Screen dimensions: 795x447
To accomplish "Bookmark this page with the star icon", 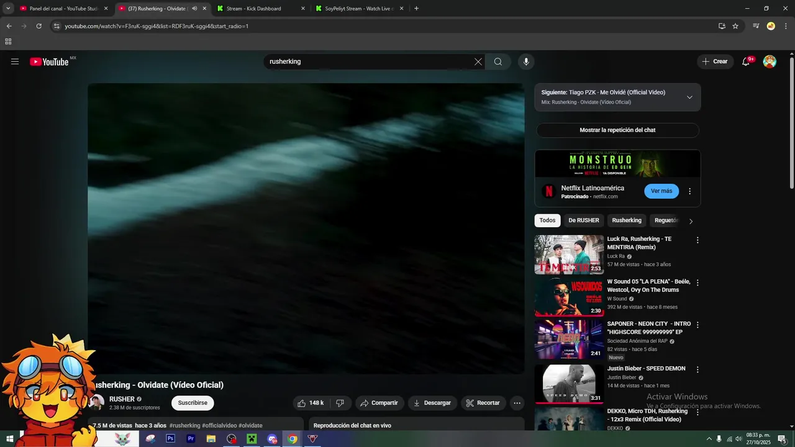I will (x=735, y=26).
